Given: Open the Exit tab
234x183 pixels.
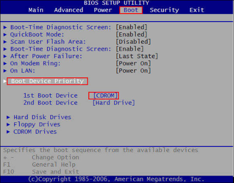Looking at the screenshot, I should pyautogui.click(x=197, y=10).
